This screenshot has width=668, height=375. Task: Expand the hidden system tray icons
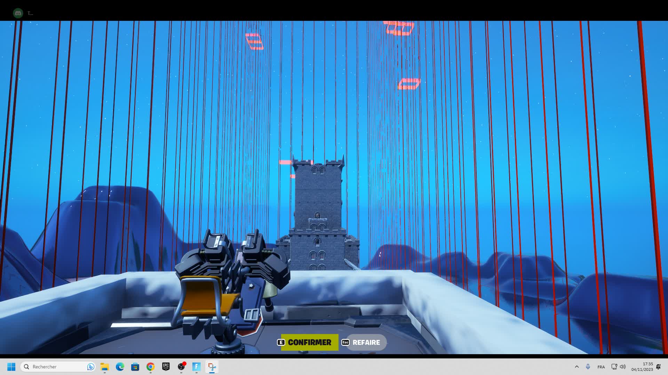[576, 367]
